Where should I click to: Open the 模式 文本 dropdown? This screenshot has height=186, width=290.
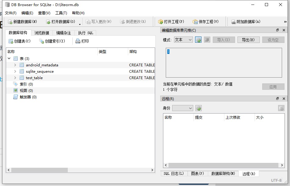point(183,40)
